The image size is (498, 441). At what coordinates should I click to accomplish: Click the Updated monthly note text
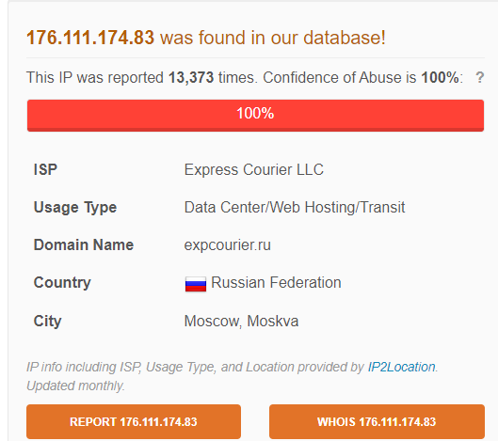[75, 386]
